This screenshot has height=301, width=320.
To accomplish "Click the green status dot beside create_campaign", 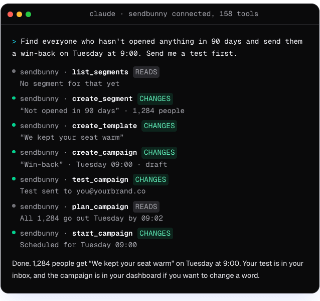I will tap(14, 152).
